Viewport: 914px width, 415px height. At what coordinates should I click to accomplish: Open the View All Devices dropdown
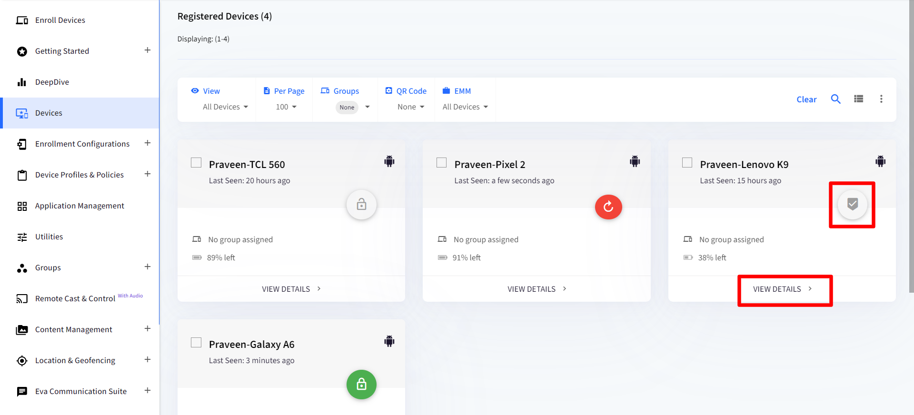(225, 107)
